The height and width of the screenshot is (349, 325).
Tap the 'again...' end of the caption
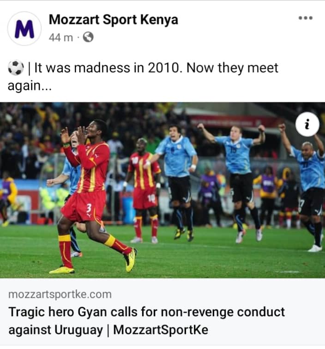click(30, 86)
